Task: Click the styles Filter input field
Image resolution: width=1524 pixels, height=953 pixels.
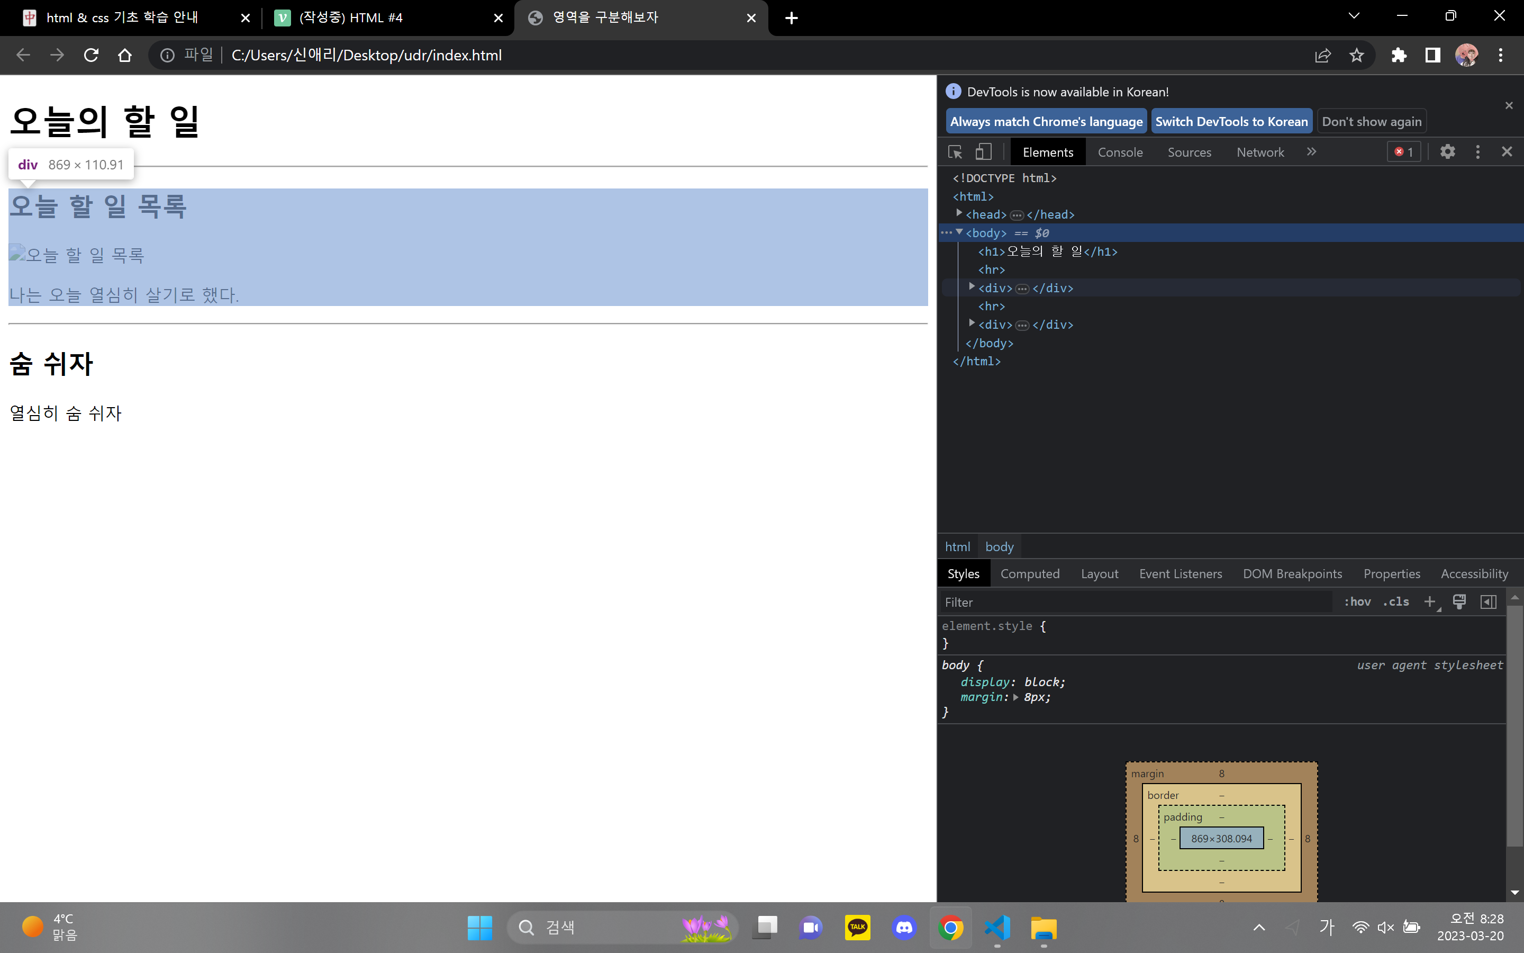Action: click(x=1133, y=602)
